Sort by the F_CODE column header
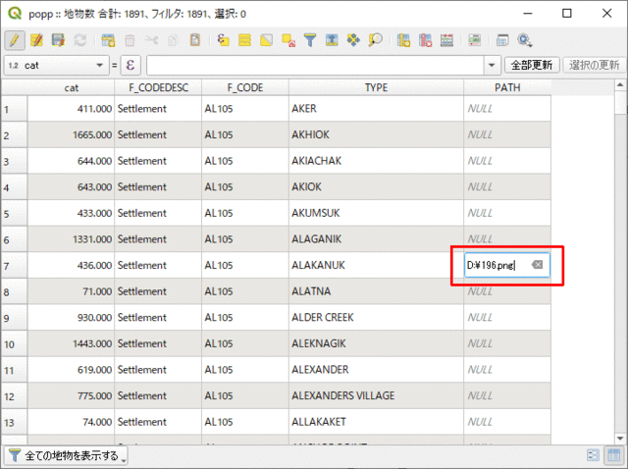 [245, 87]
